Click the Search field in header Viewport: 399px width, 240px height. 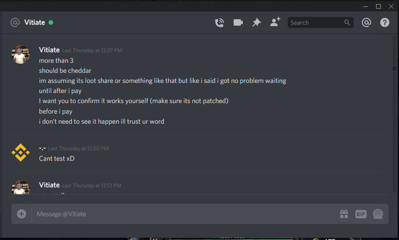[320, 22]
